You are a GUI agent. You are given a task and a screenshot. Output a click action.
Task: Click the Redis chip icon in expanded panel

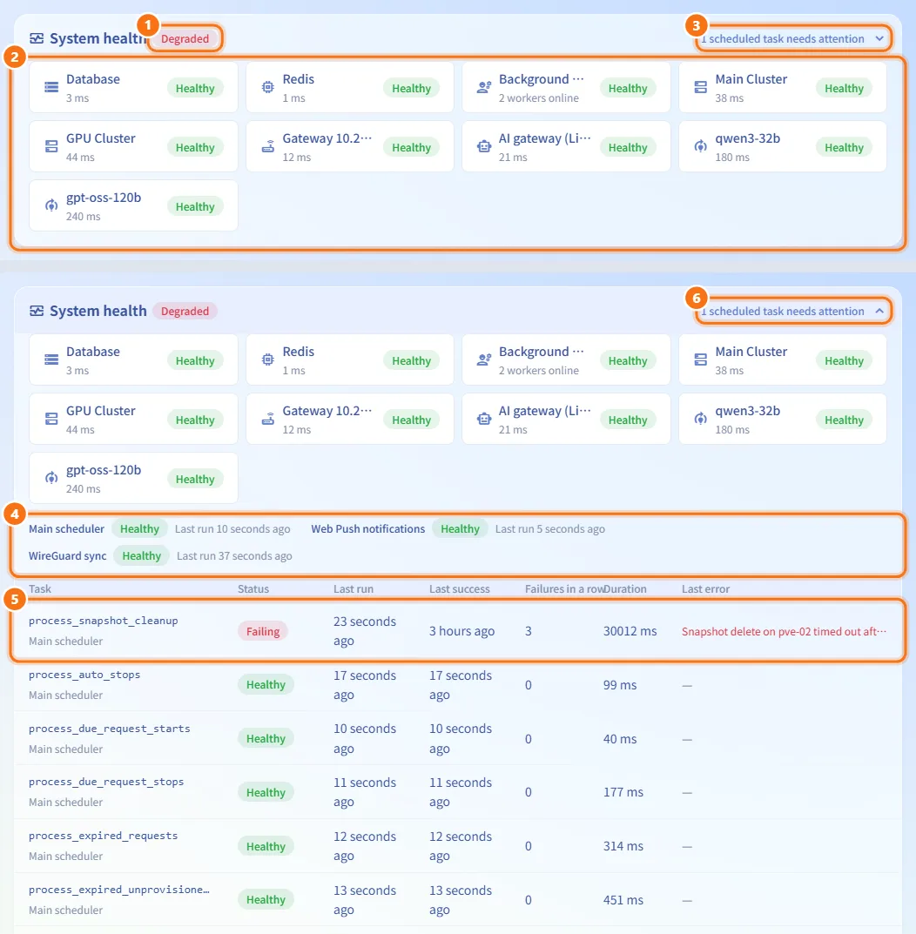268,359
